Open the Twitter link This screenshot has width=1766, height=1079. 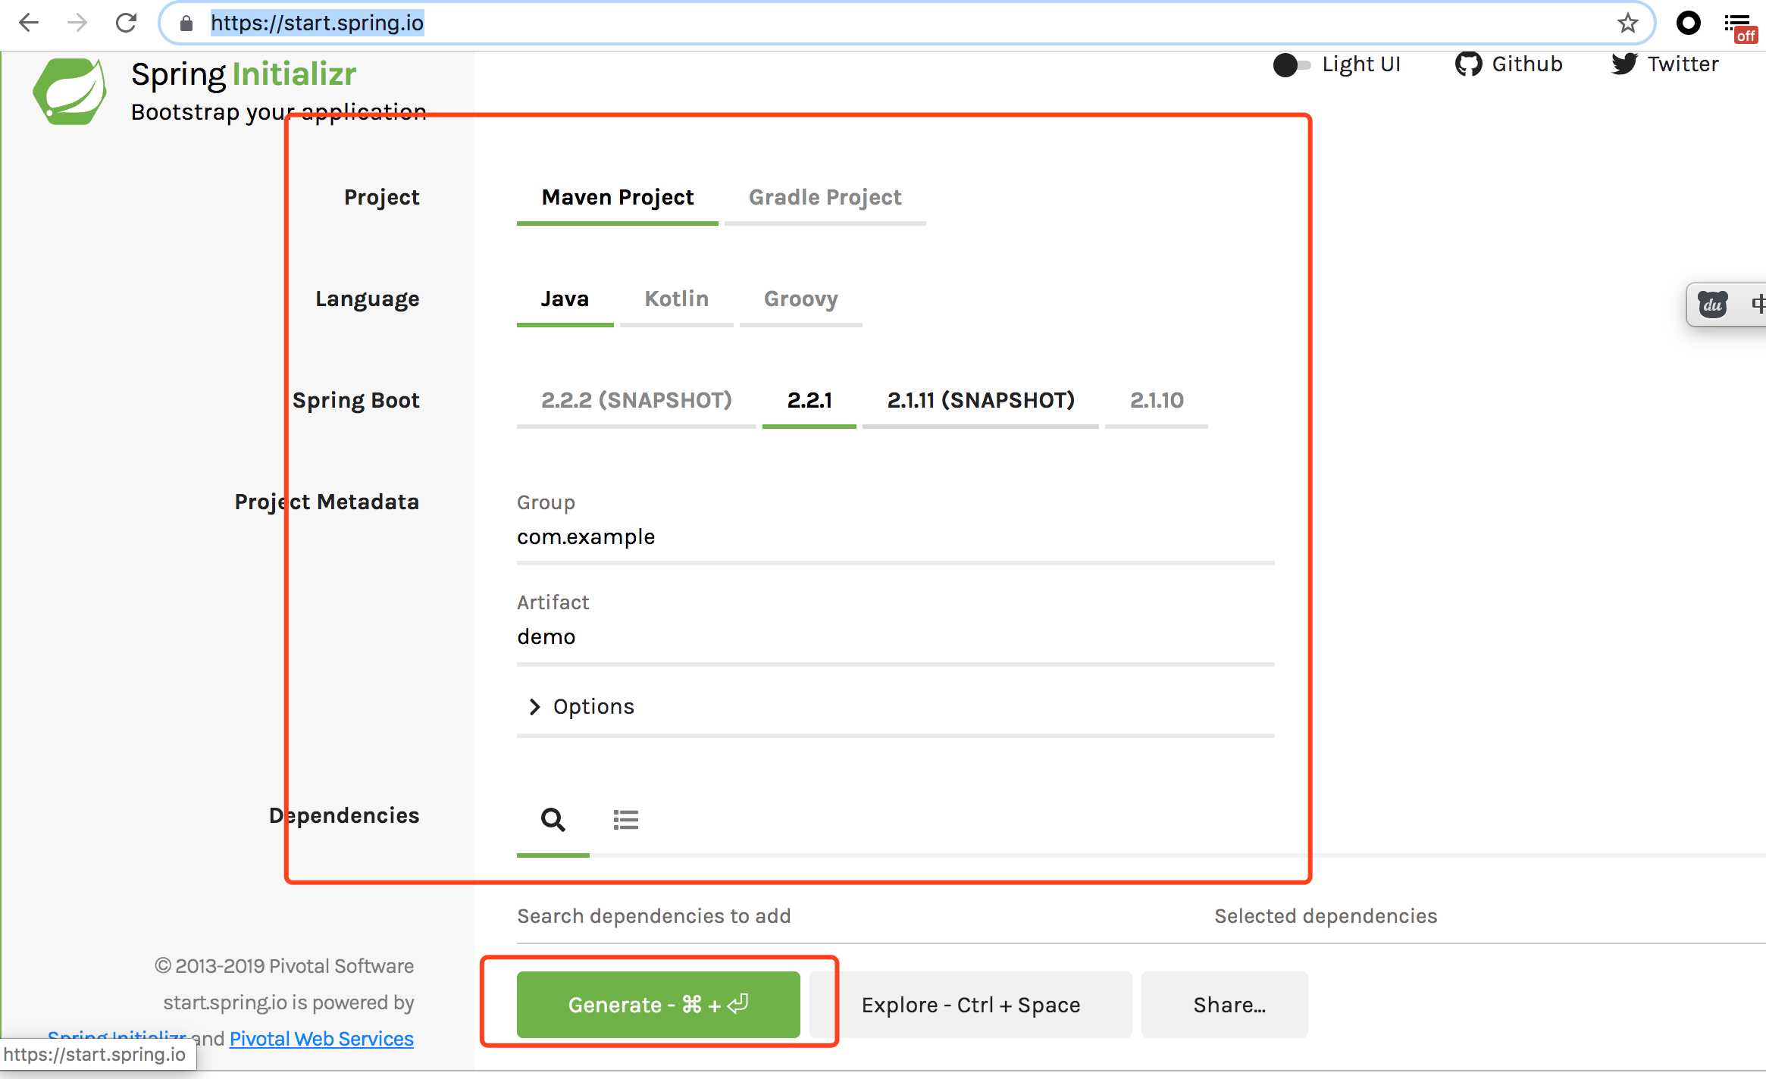[1665, 64]
